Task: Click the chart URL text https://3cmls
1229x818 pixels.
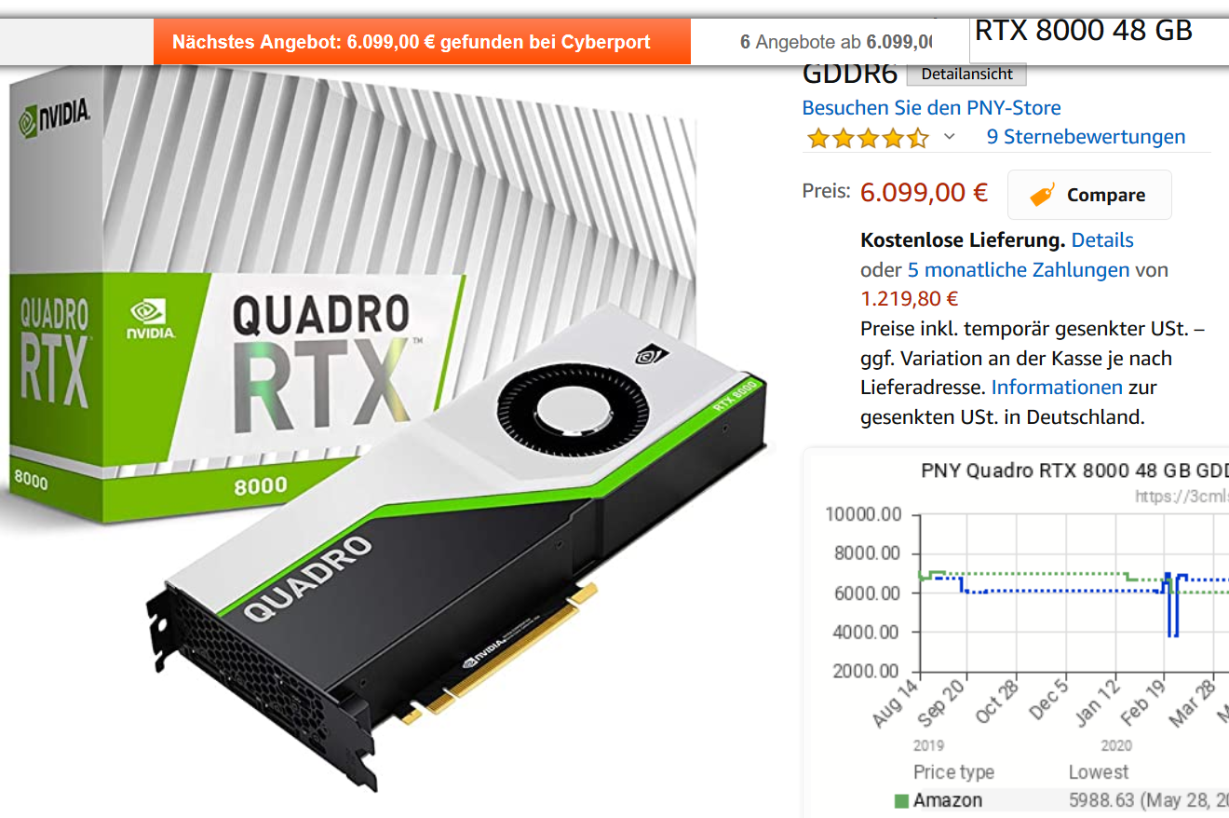Action: click(x=1182, y=497)
